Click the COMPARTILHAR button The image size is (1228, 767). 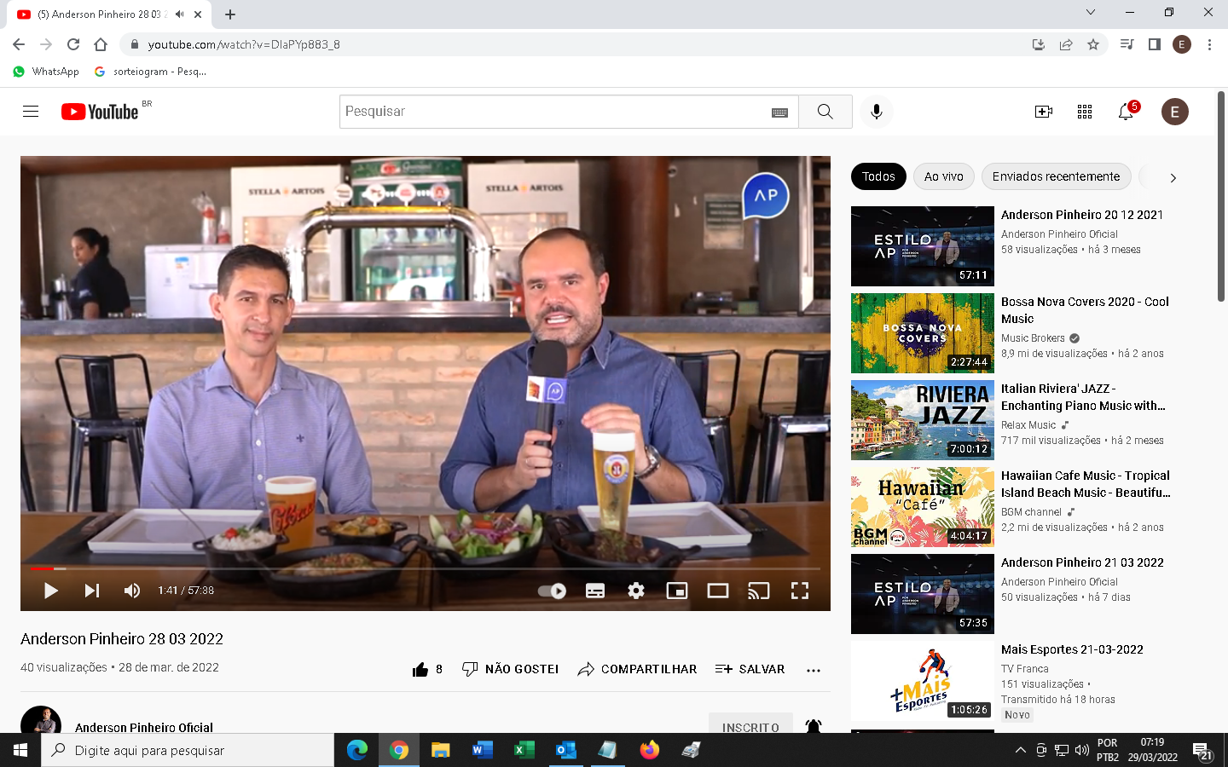click(x=637, y=669)
